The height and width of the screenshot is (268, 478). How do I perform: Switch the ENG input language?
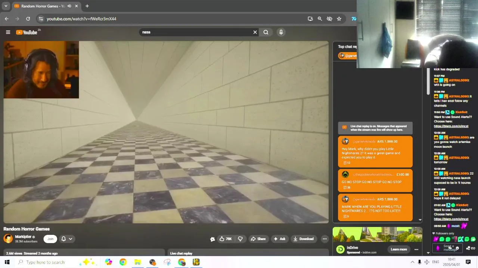(435, 262)
